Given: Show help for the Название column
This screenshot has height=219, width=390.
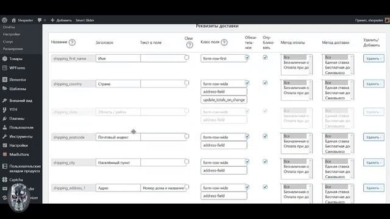Looking at the screenshot, I should tap(72, 42).
